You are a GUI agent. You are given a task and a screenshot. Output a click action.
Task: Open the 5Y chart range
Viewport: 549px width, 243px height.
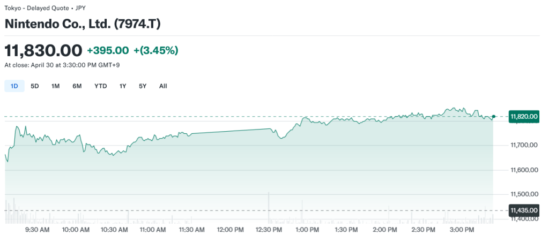[x=143, y=86]
